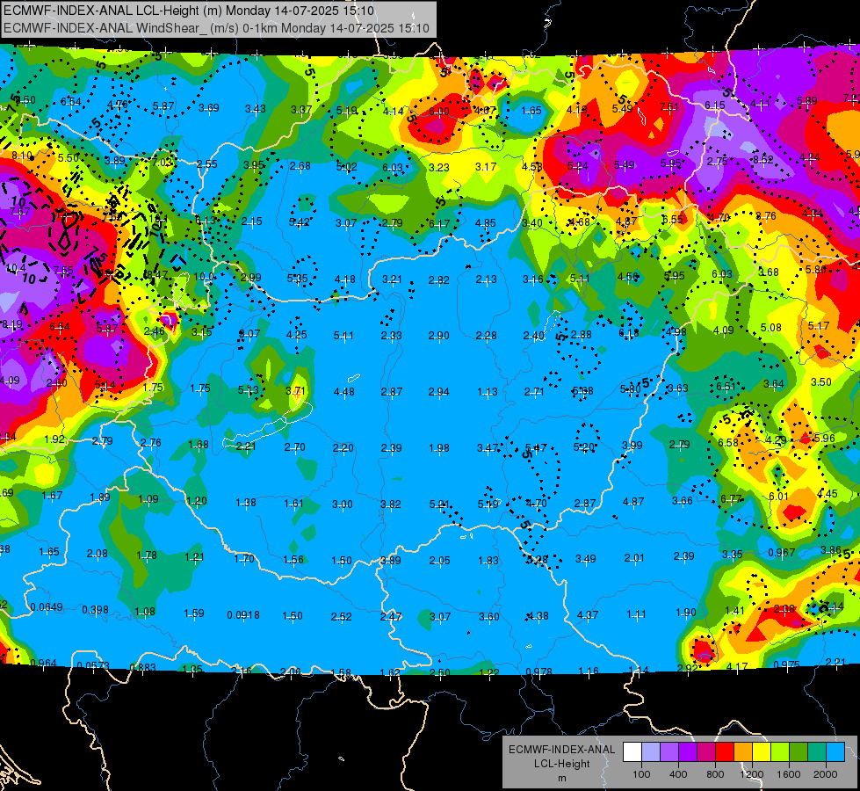The width and height of the screenshot is (860, 791).
Task: Click the wind shear value 5.42
Action: [x=300, y=222]
